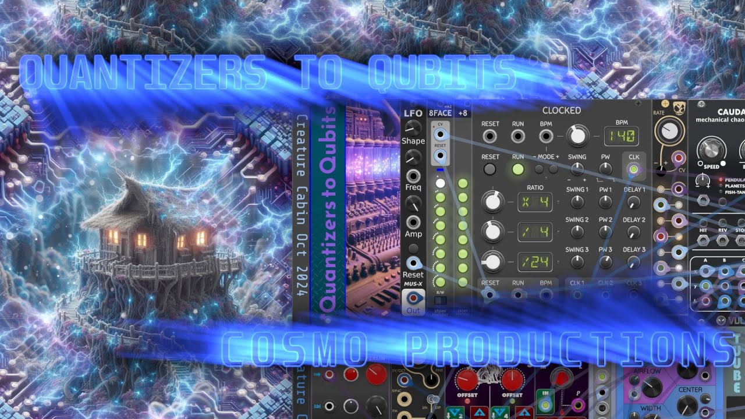Click the Cauda REV jack
745x419 pixels.
[722, 240]
